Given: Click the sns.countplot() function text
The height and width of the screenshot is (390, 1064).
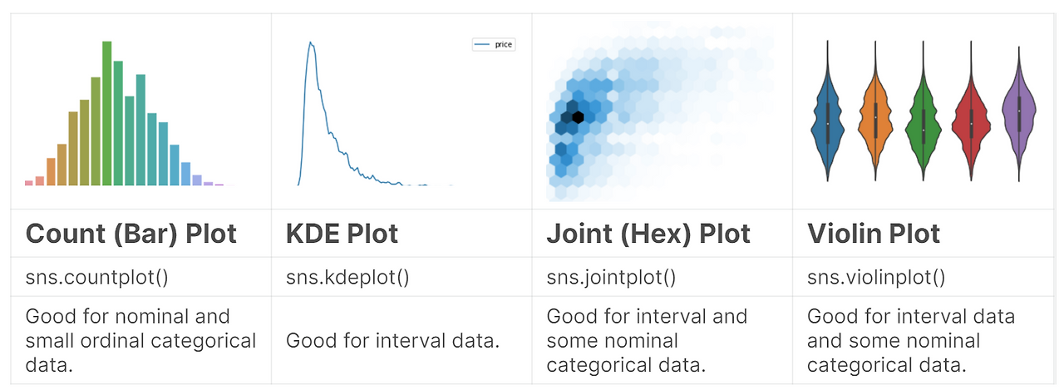Looking at the screenshot, I should tap(96, 277).
